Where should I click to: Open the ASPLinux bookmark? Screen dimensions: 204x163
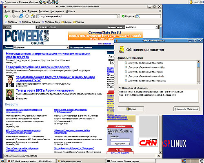[11, 22]
